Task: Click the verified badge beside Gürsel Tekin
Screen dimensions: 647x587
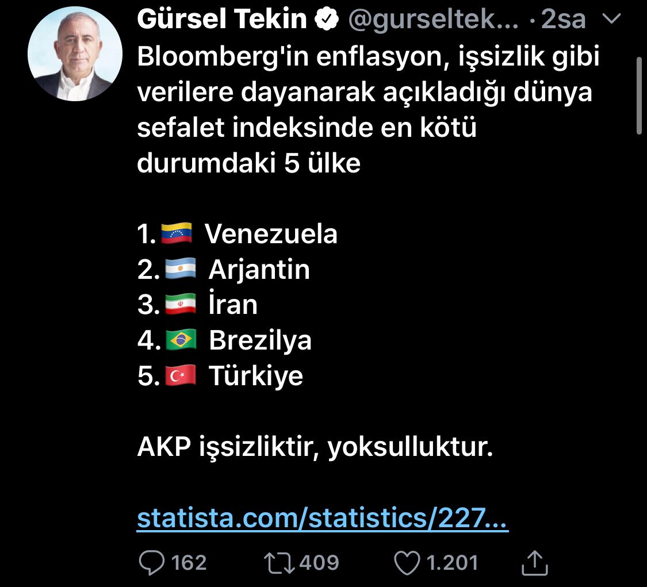Action: [x=327, y=20]
